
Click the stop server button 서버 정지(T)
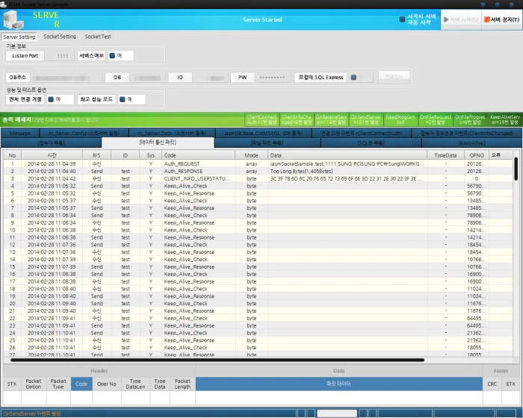(501, 19)
